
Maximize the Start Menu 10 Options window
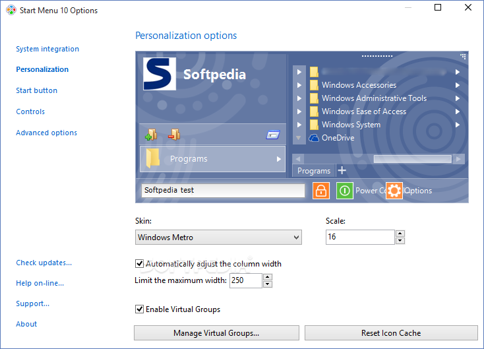click(x=438, y=7)
